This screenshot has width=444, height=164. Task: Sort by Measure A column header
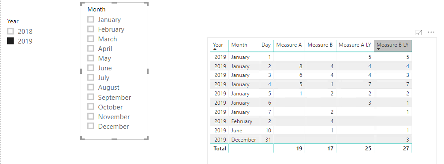[289, 46]
